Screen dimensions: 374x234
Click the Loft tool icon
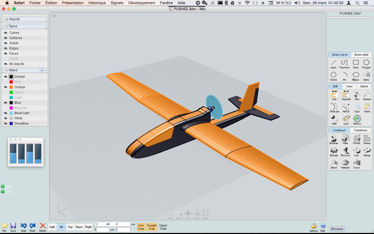click(x=356, y=151)
